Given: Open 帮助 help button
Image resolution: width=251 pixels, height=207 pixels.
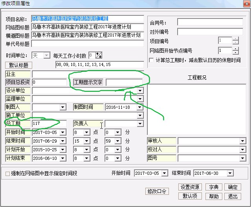Looking at the screenshot, I should coord(214,196).
